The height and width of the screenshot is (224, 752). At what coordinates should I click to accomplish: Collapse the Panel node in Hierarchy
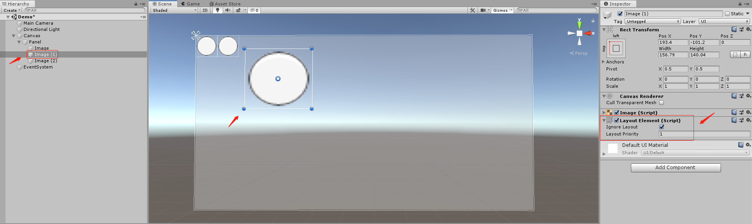point(19,42)
